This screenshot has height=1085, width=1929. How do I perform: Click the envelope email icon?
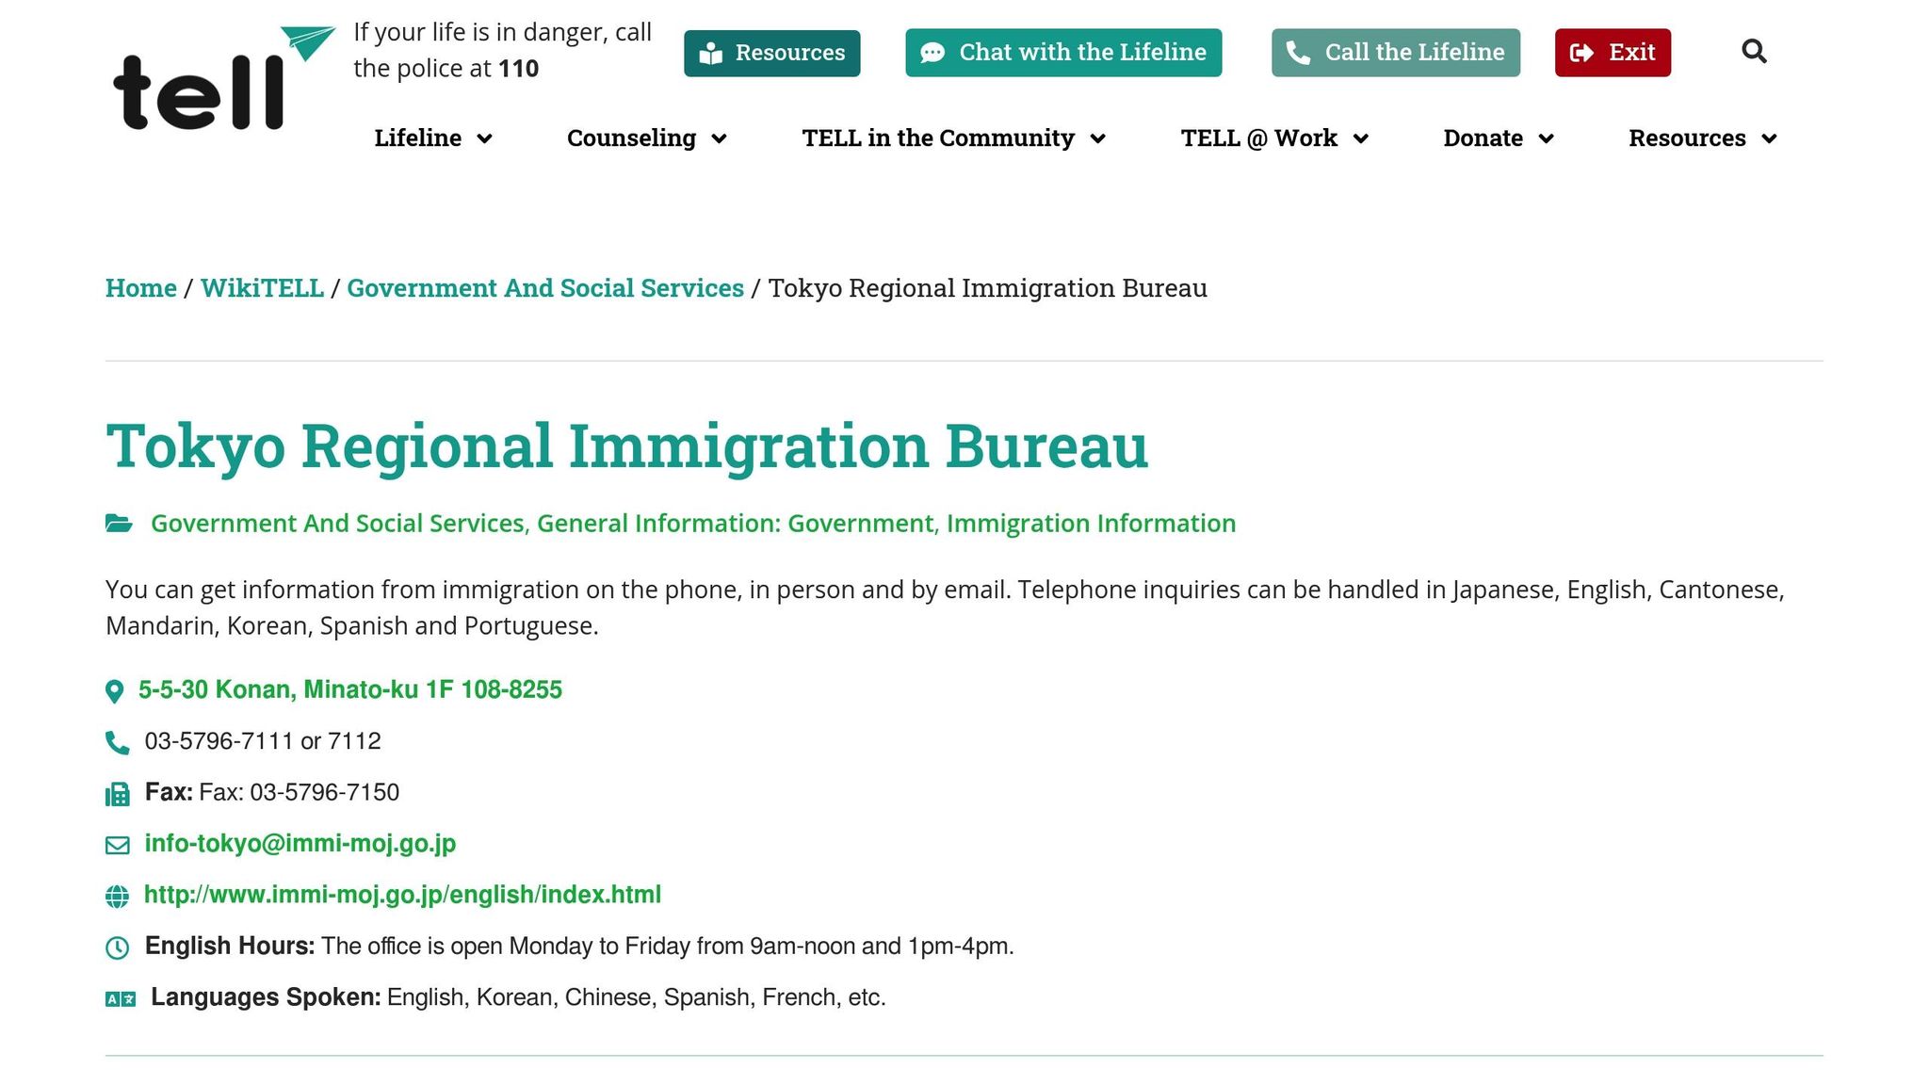pos(117,845)
